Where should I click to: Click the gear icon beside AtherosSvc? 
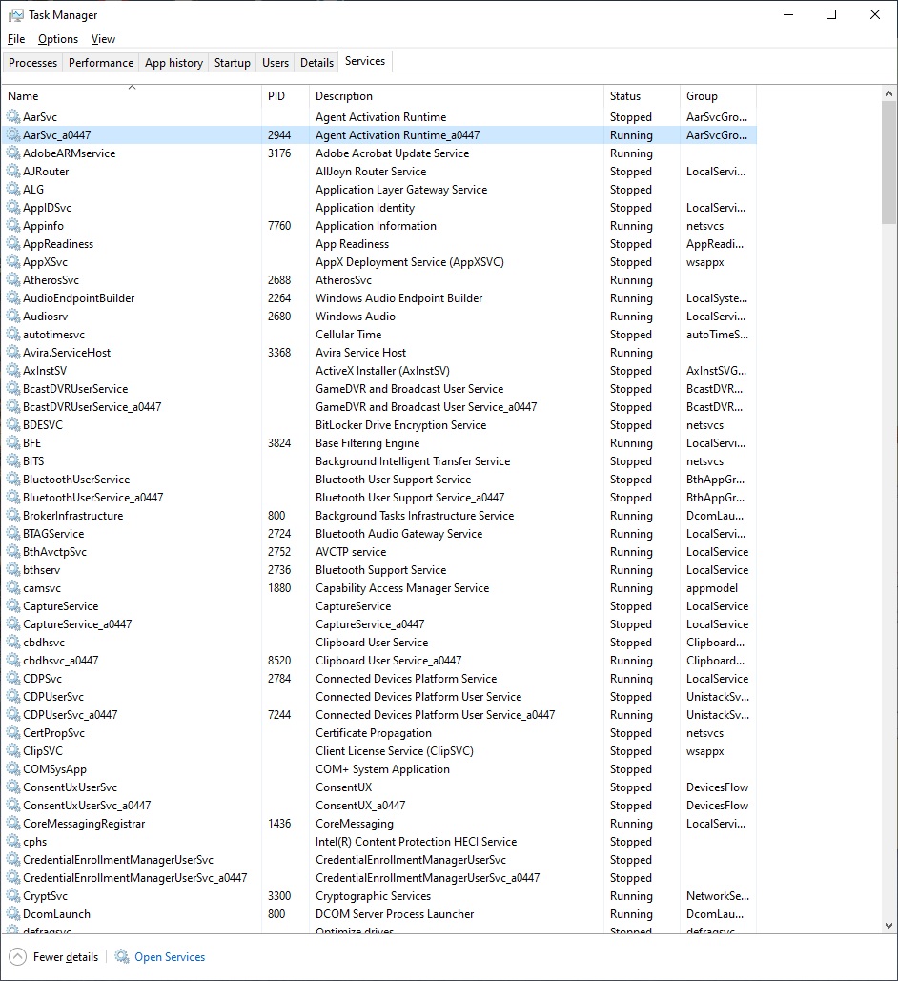[x=13, y=280]
